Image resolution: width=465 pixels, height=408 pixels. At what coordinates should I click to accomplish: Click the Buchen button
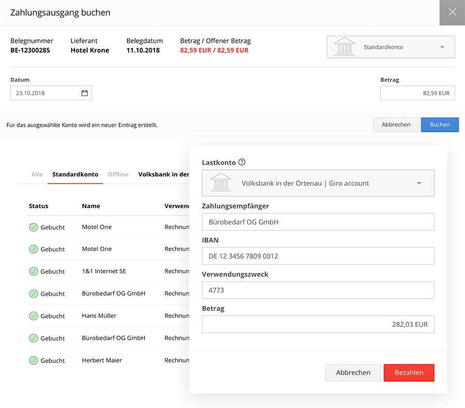[x=440, y=125]
